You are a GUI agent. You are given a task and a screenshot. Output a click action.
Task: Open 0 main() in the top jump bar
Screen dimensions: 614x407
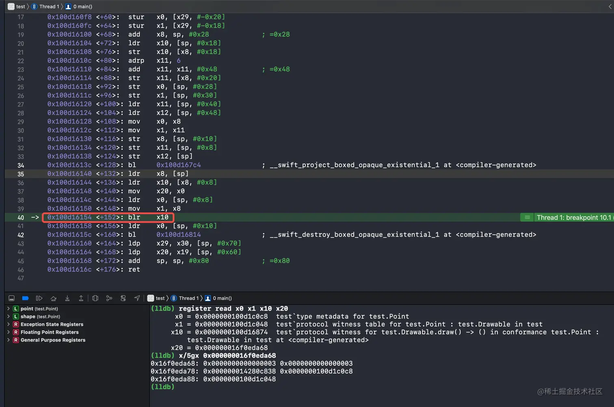(79, 6)
